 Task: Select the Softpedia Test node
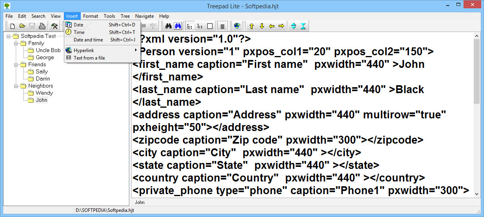[x=38, y=36]
